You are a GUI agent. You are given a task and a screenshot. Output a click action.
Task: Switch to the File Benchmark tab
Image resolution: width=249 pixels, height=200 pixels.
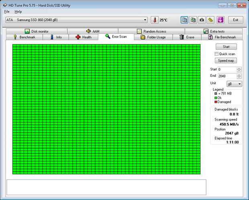[x=222, y=37]
